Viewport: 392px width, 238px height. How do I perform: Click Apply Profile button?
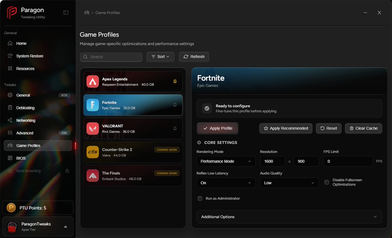[x=218, y=128]
